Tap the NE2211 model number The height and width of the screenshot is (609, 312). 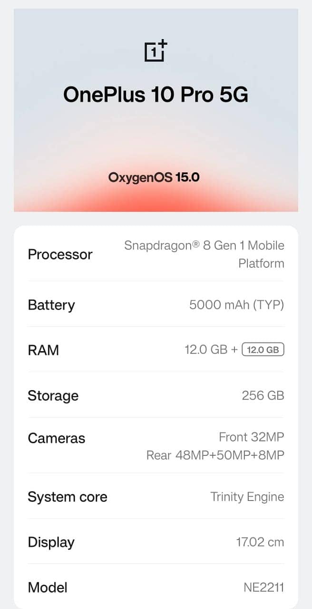pyautogui.click(x=263, y=587)
